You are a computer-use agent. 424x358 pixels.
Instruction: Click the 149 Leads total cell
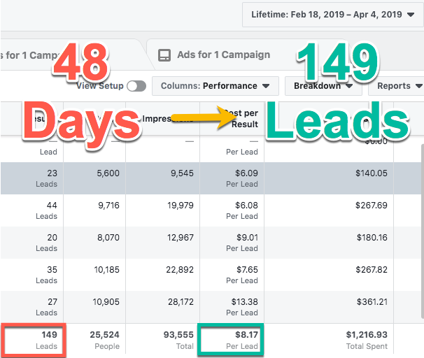click(33, 339)
